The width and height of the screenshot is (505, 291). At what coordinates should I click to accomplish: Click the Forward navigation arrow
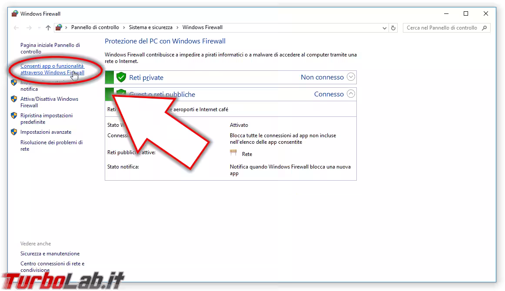click(x=29, y=28)
